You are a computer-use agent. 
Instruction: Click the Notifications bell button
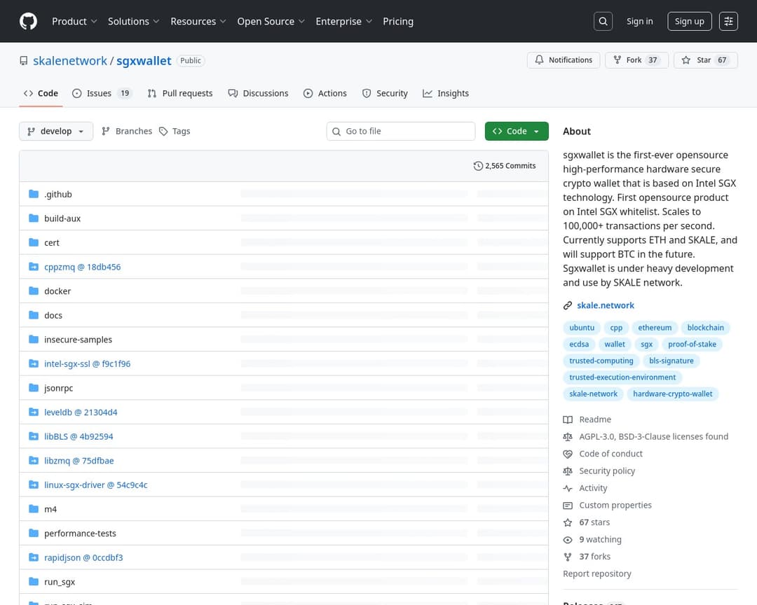tap(564, 60)
